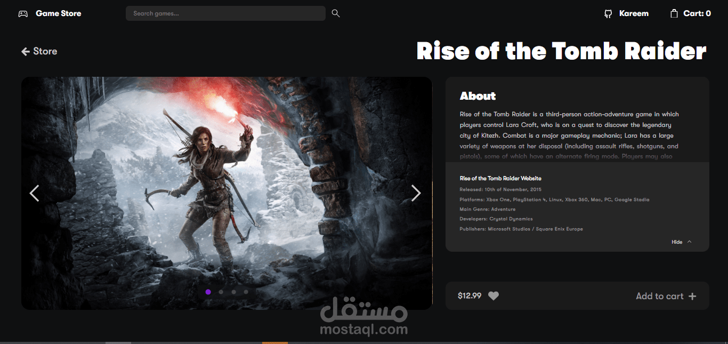The height and width of the screenshot is (344, 728).
Task: Click the Search games input field
Action: pyautogui.click(x=225, y=13)
